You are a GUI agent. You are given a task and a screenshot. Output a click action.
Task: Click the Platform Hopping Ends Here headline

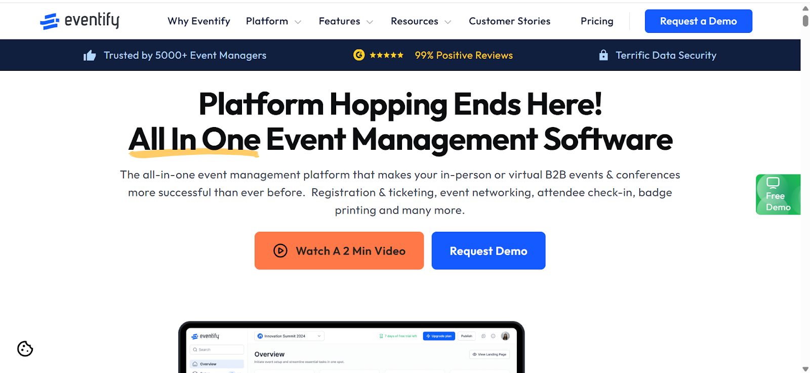pos(400,104)
